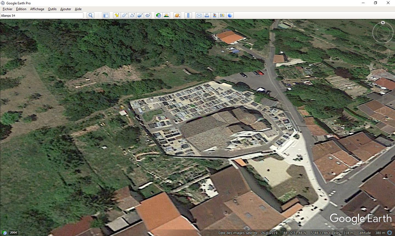Viewport: 395px width, 236px height.
Task: Restore down the Google Earth Pro window
Action: pyautogui.click(x=376, y=3)
